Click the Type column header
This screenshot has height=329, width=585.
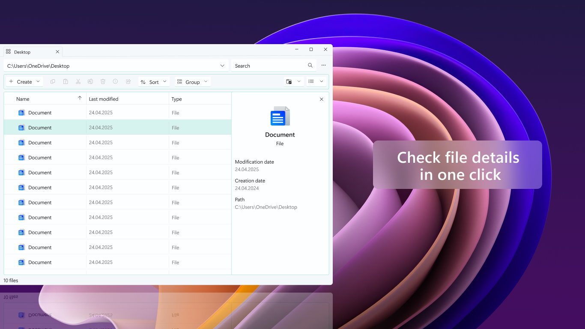tap(200, 99)
